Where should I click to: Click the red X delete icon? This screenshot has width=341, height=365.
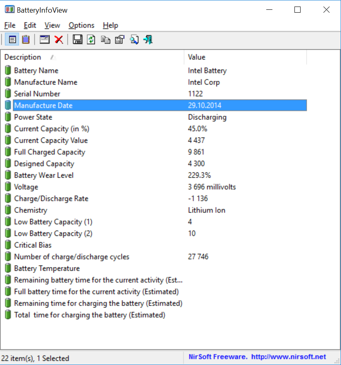click(x=59, y=40)
